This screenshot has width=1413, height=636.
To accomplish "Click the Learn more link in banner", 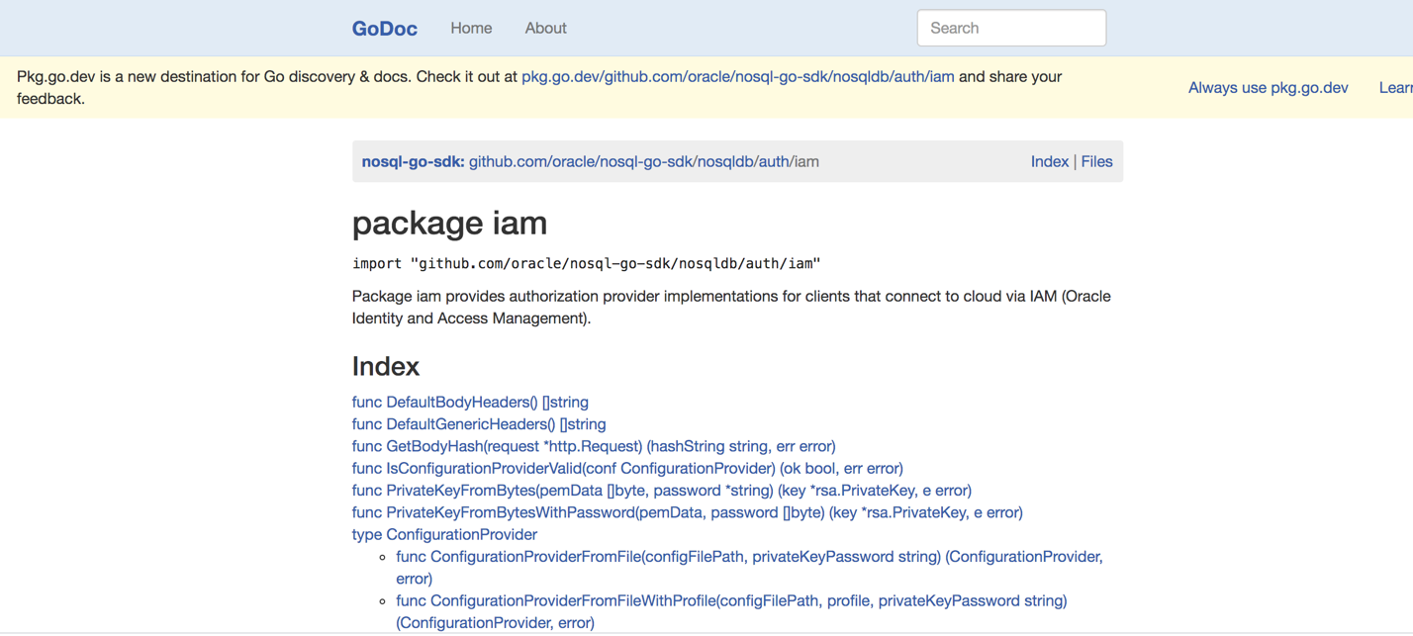I will (1395, 88).
